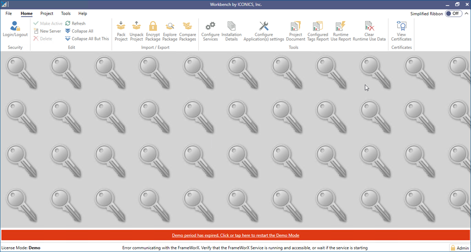Click the Delete command

pyautogui.click(x=43, y=39)
